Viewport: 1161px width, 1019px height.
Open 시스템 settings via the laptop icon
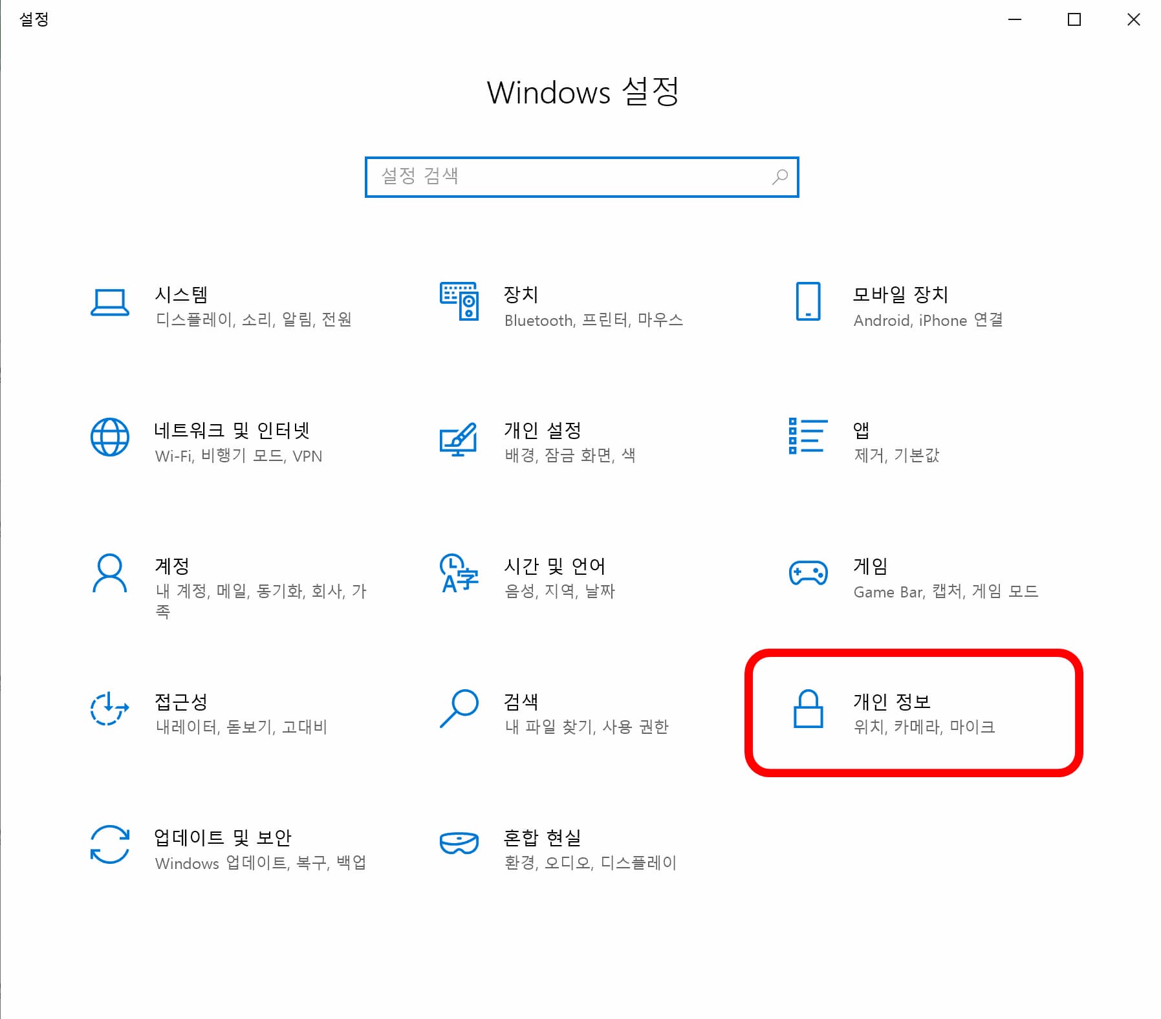tap(110, 302)
